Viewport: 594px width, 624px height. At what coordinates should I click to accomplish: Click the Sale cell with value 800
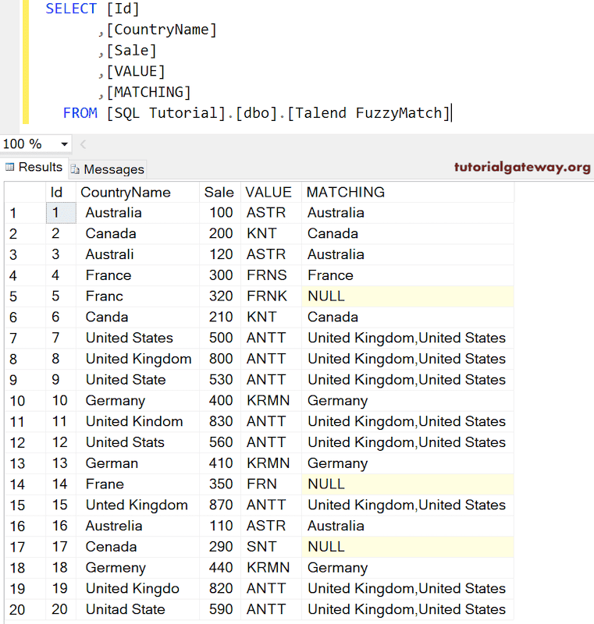[x=220, y=359]
